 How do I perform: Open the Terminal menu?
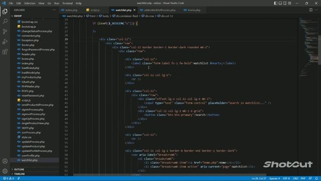coord(67,4)
